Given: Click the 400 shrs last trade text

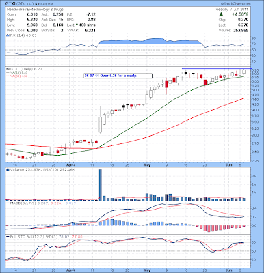Looking at the screenshot, I should [88, 25].
